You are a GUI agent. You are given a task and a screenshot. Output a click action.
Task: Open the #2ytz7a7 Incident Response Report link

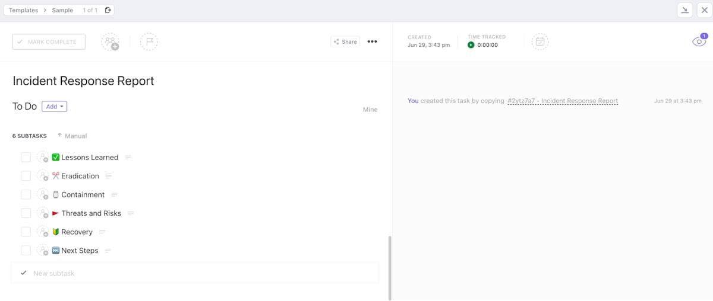point(562,101)
